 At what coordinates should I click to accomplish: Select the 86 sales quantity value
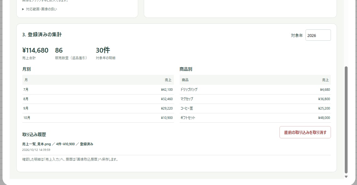click(x=59, y=50)
